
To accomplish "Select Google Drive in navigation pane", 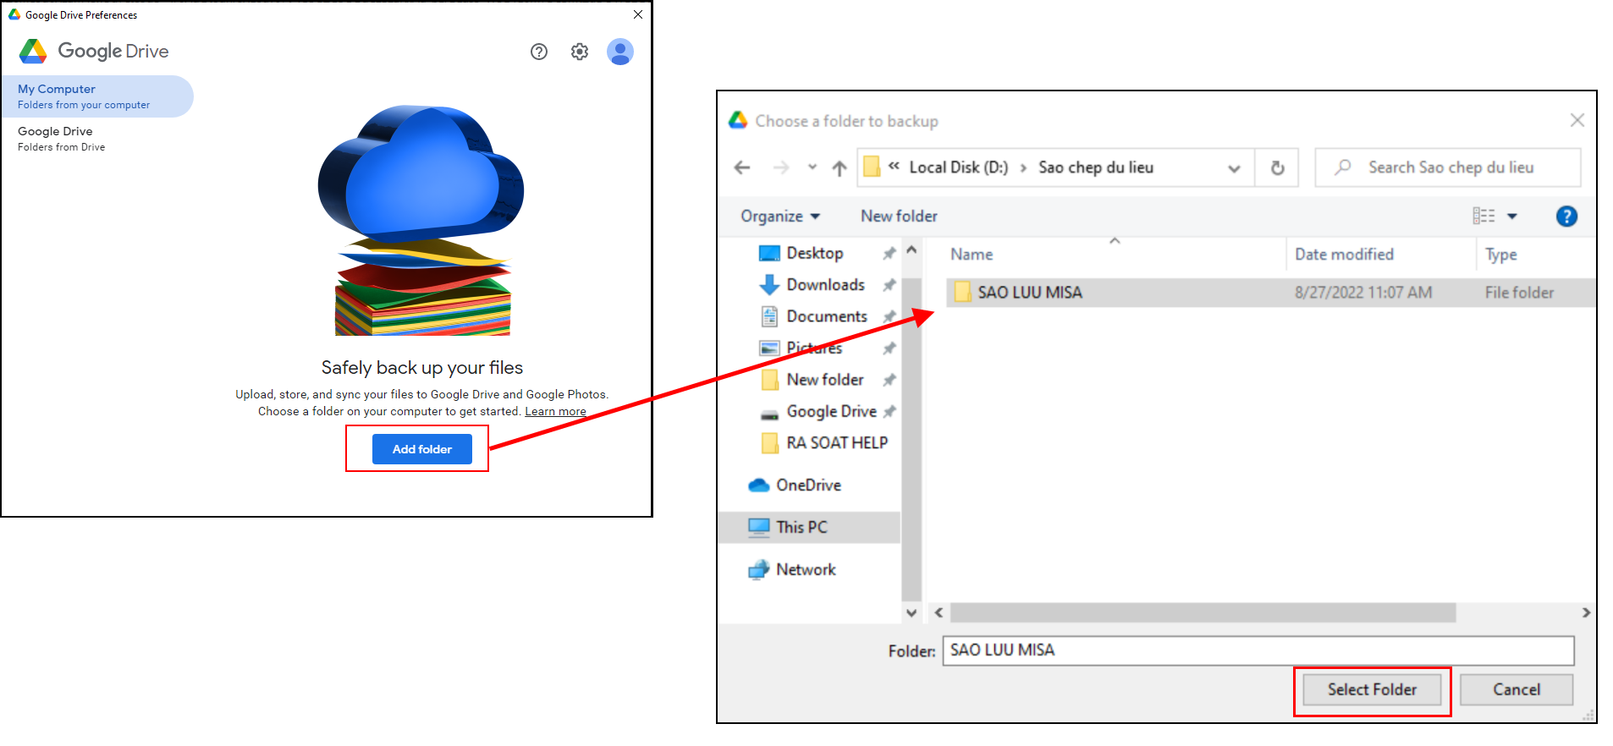I will tap(831, 411).
